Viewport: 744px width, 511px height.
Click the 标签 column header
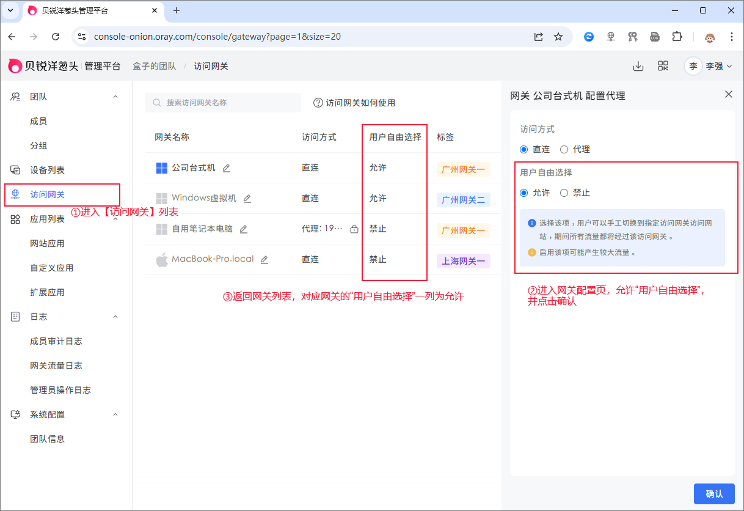click(445, 137)
